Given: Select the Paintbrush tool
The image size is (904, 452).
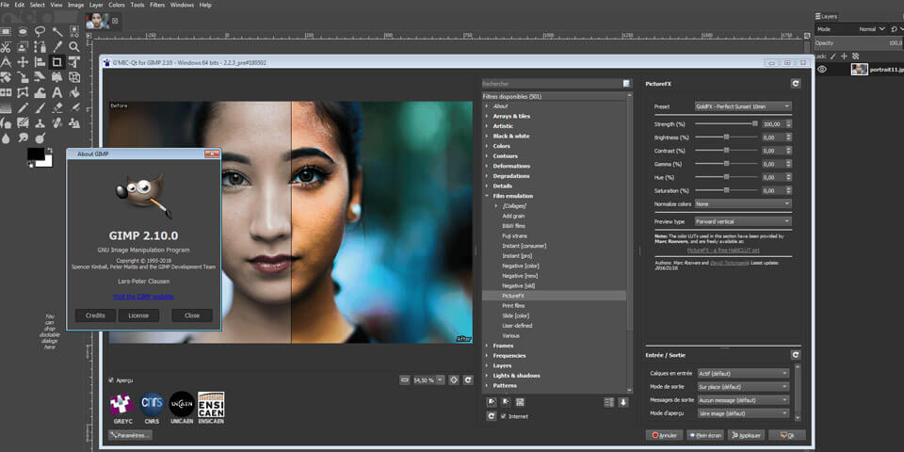Looking at the screenshot, I should pos(40,107).
